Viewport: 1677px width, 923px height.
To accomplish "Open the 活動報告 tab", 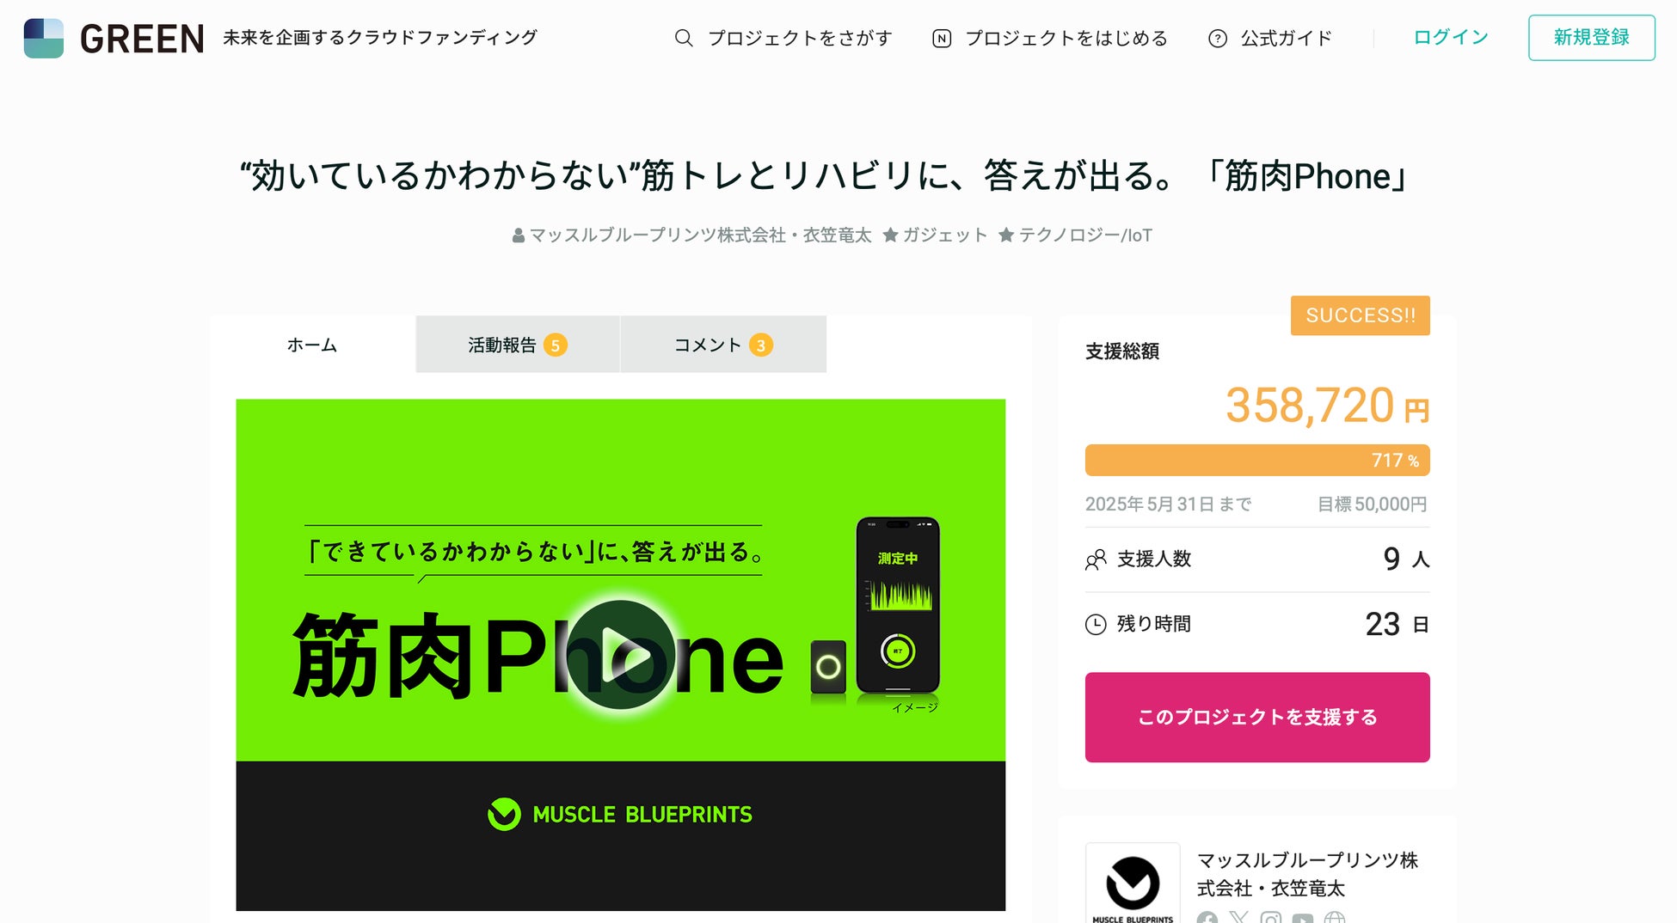I will click(518, 345).
